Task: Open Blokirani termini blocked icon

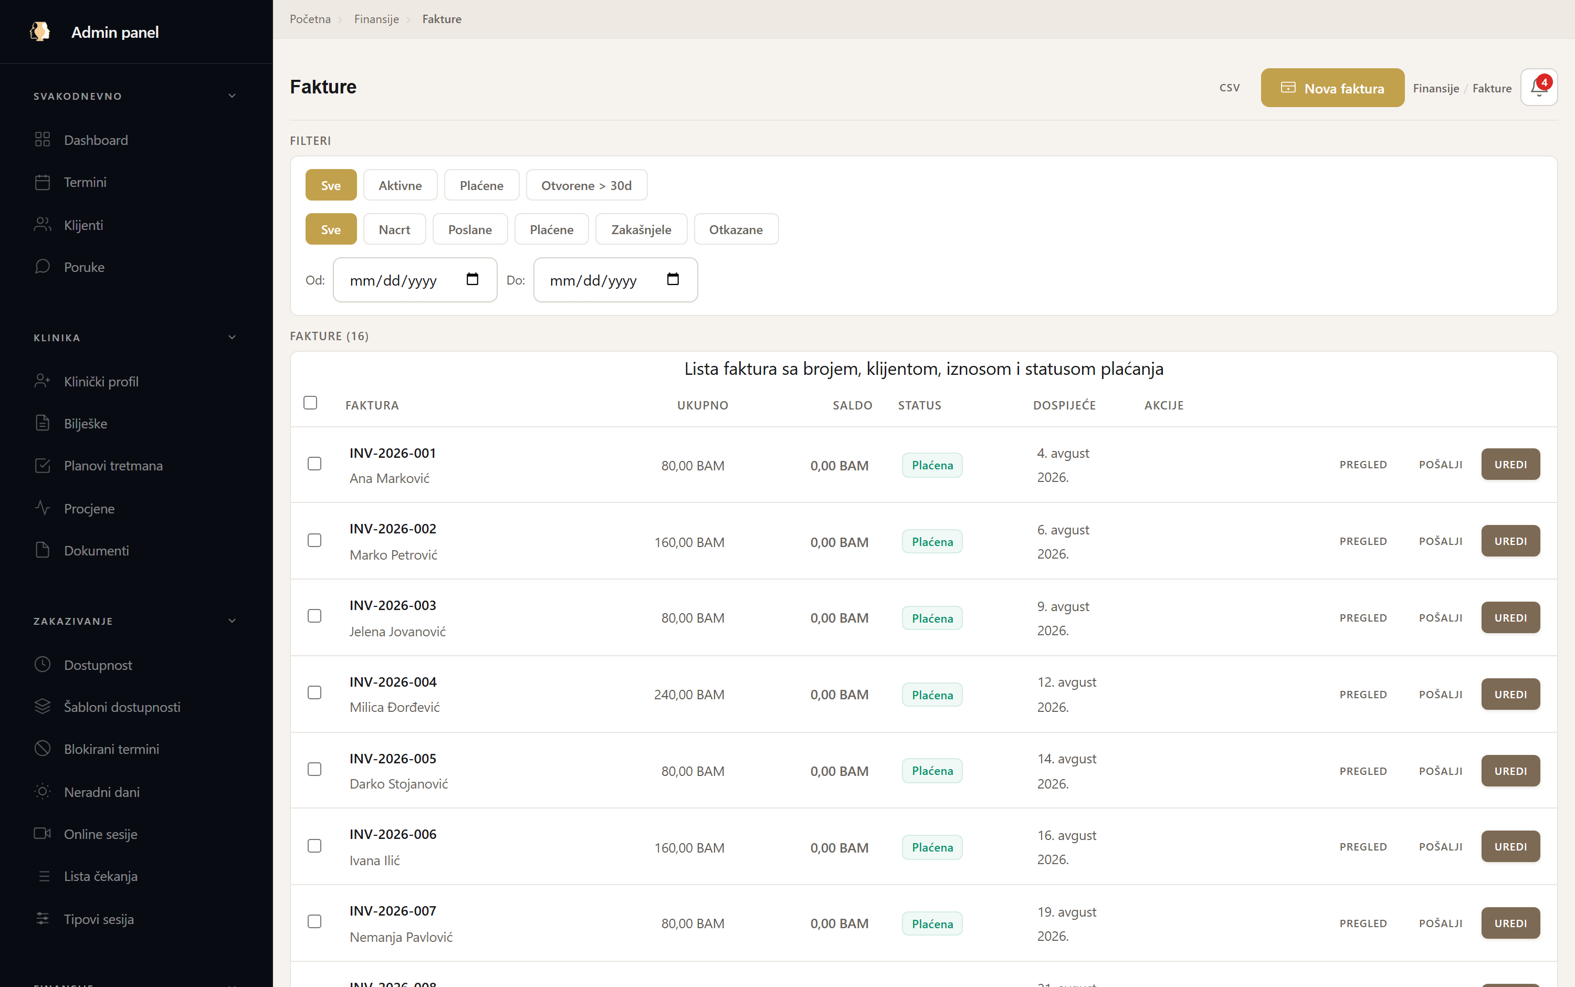Action: [x=43, y=749]
